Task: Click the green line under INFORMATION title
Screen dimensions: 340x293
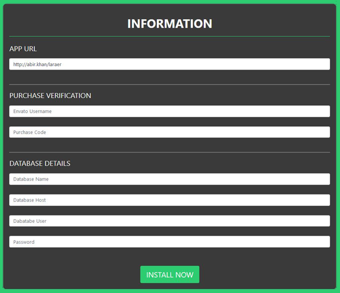Action: (x=169, y=36)
